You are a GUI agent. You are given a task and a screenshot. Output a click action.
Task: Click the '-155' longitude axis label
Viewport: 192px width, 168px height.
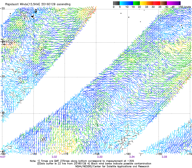click(x=159, y=154)
